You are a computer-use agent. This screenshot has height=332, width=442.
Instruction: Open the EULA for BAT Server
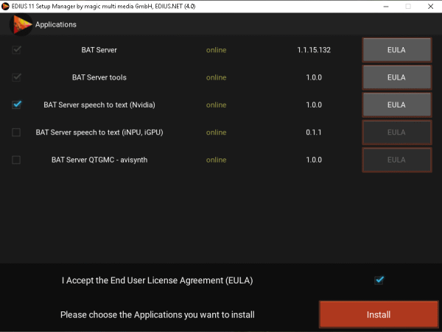[396, 50]
